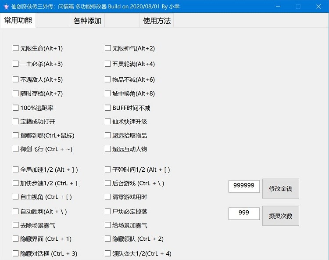Screen dimensions: 329x260
Task: Enable 超远拾取物品
Action: (x=107, y=135)
